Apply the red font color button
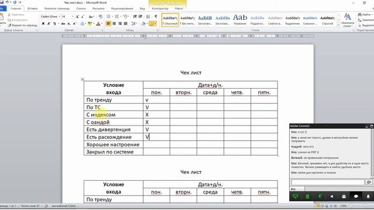The height and width of the screenshot is (210, 374). pyautogui.click(x=98, y=23)
